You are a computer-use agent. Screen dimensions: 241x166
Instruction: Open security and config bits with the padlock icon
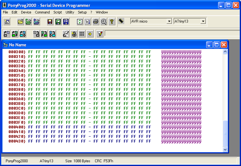pyautogui.click(x=74, y=34)
